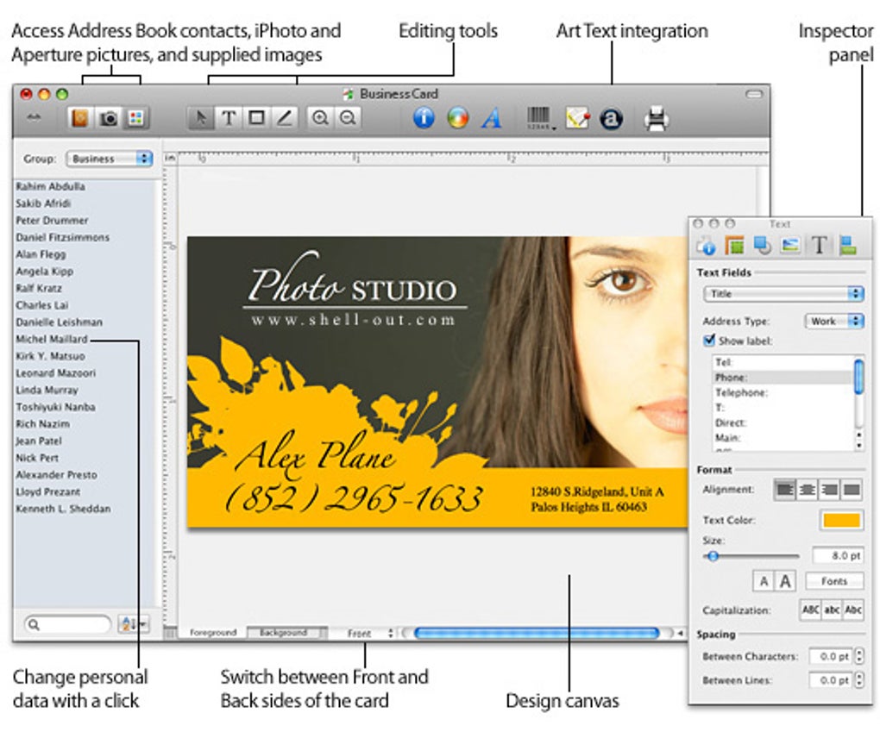Open the Text Fields Title dropdown

click(783, 294)
